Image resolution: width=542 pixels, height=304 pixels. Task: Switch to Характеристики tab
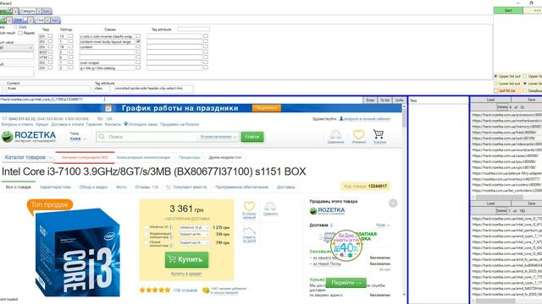tap(55, 187)
